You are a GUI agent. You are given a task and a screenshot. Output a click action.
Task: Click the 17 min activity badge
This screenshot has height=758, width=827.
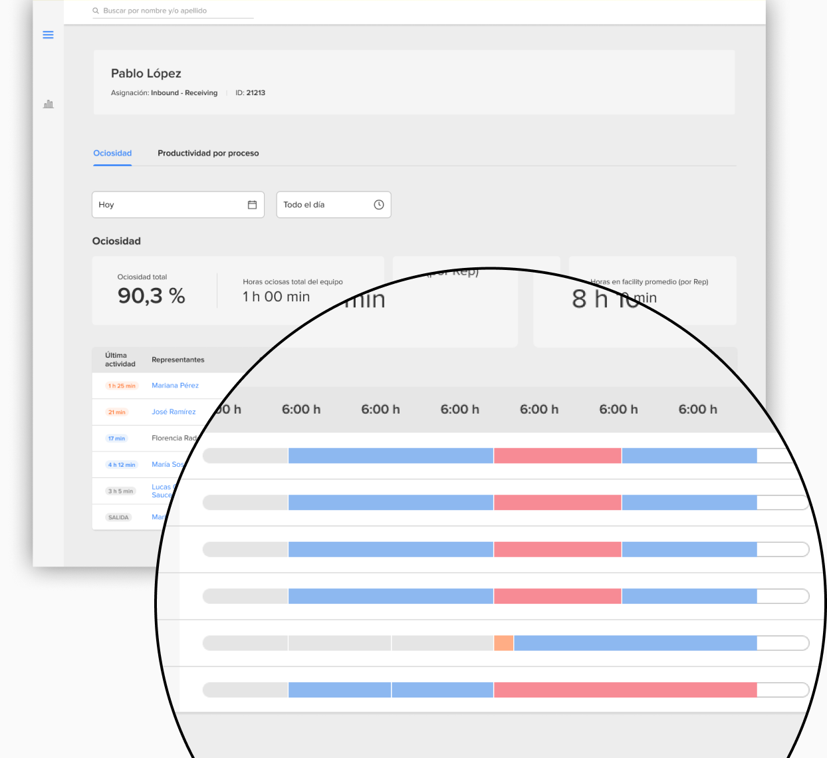(116, 438)
